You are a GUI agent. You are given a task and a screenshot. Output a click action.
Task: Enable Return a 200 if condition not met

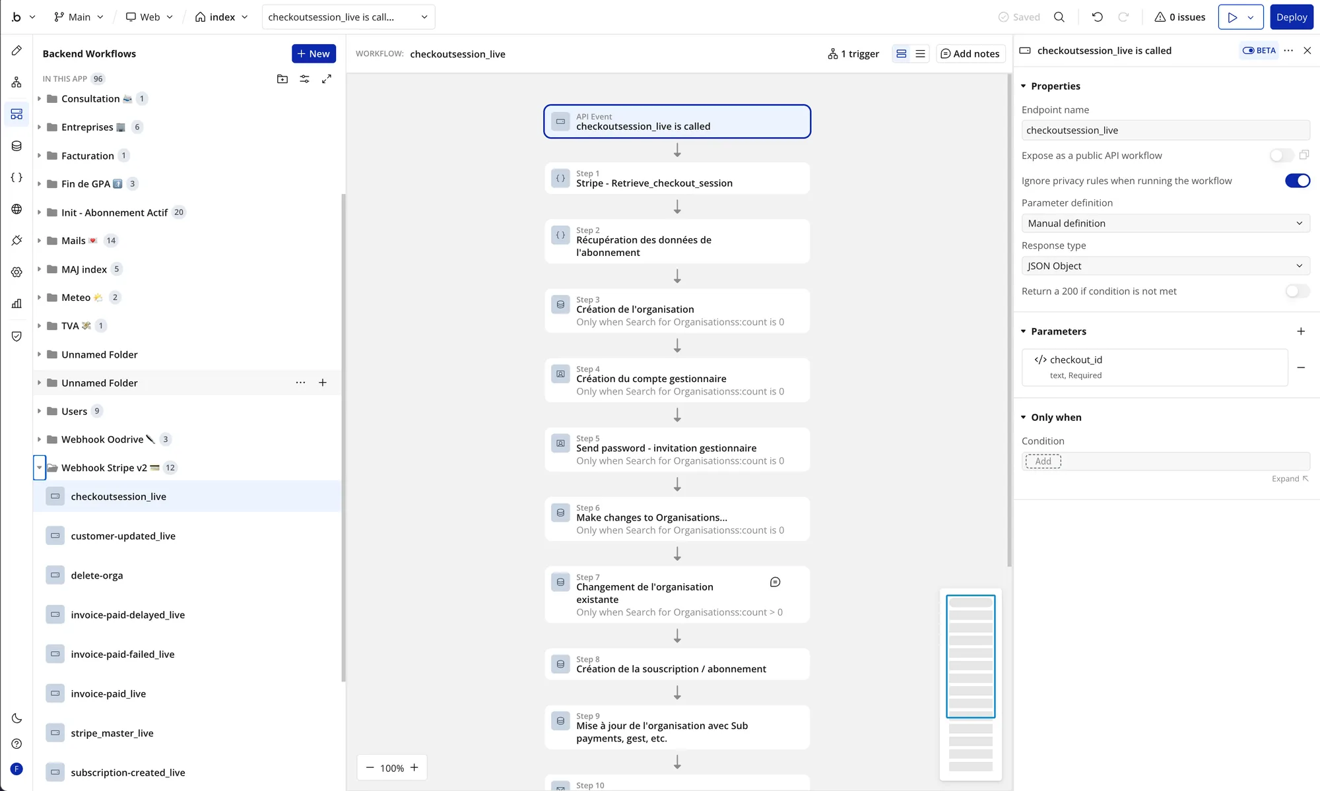coord(1298,291)
